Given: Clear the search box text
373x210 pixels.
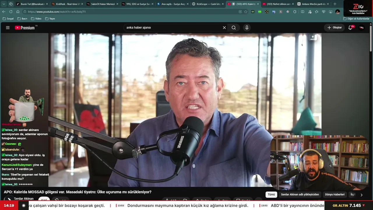Looking at the screenshot, I should pos(224,28).
